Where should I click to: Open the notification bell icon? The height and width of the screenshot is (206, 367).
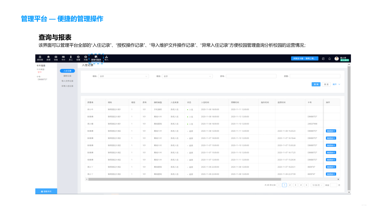tap(329, 59)
